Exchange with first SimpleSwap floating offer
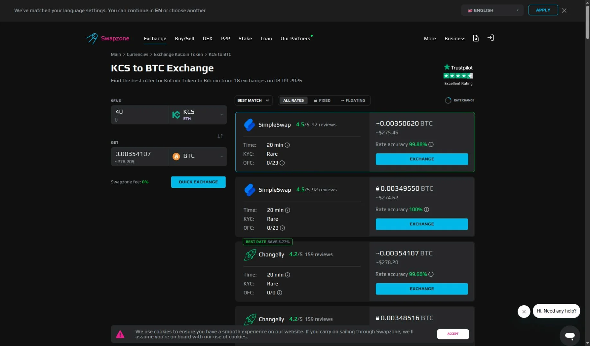This screenshot has width=590, height=346. [x=422, y=159]
